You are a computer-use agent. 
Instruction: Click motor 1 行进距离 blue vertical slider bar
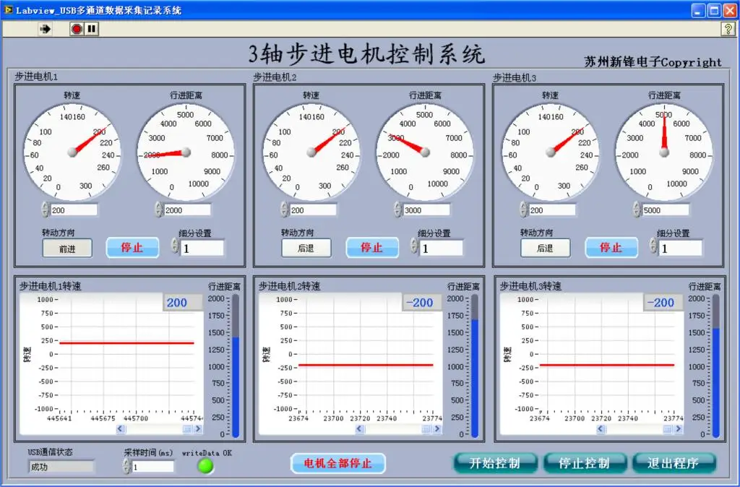236,366
